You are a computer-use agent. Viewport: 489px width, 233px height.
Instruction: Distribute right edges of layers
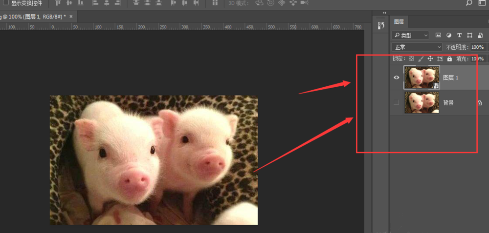196,3
